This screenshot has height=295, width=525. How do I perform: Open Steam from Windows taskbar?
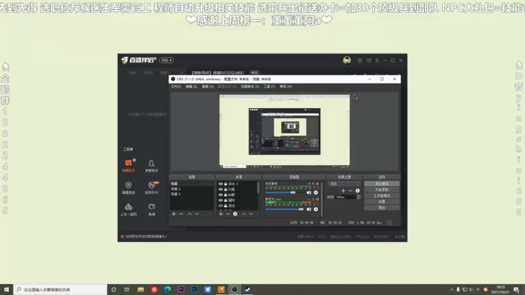pyautogui.click(x=248, y=290)
